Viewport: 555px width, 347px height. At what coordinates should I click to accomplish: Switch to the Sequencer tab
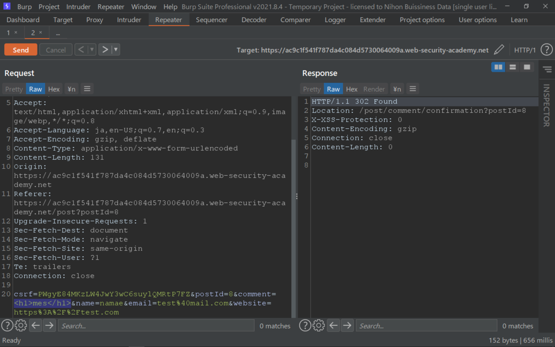[212, 20]
